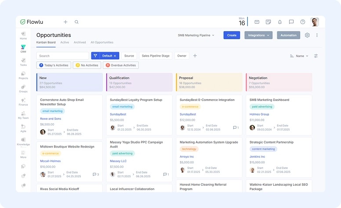Open the three-dot more options menu
The height and width of the screenshot is (208, 341).
point(317,35)
